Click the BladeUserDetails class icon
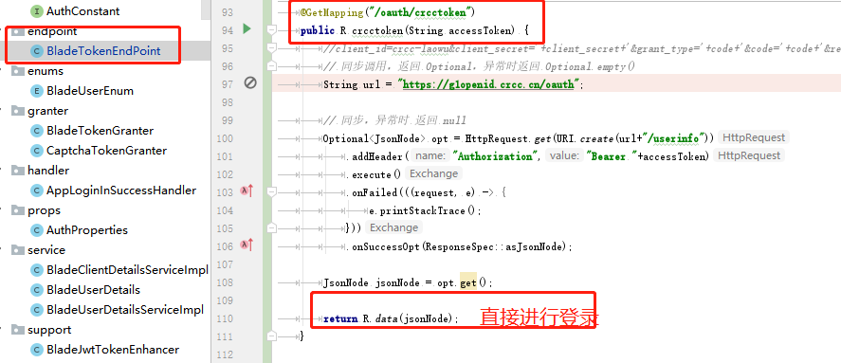The image size is (841, 363). 37,290
